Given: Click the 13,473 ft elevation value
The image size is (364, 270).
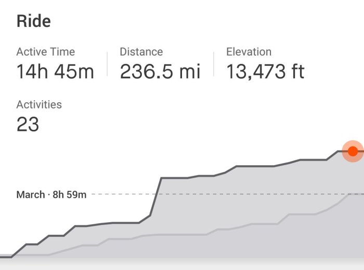Looking at the screenshot, I should [265, 72].
